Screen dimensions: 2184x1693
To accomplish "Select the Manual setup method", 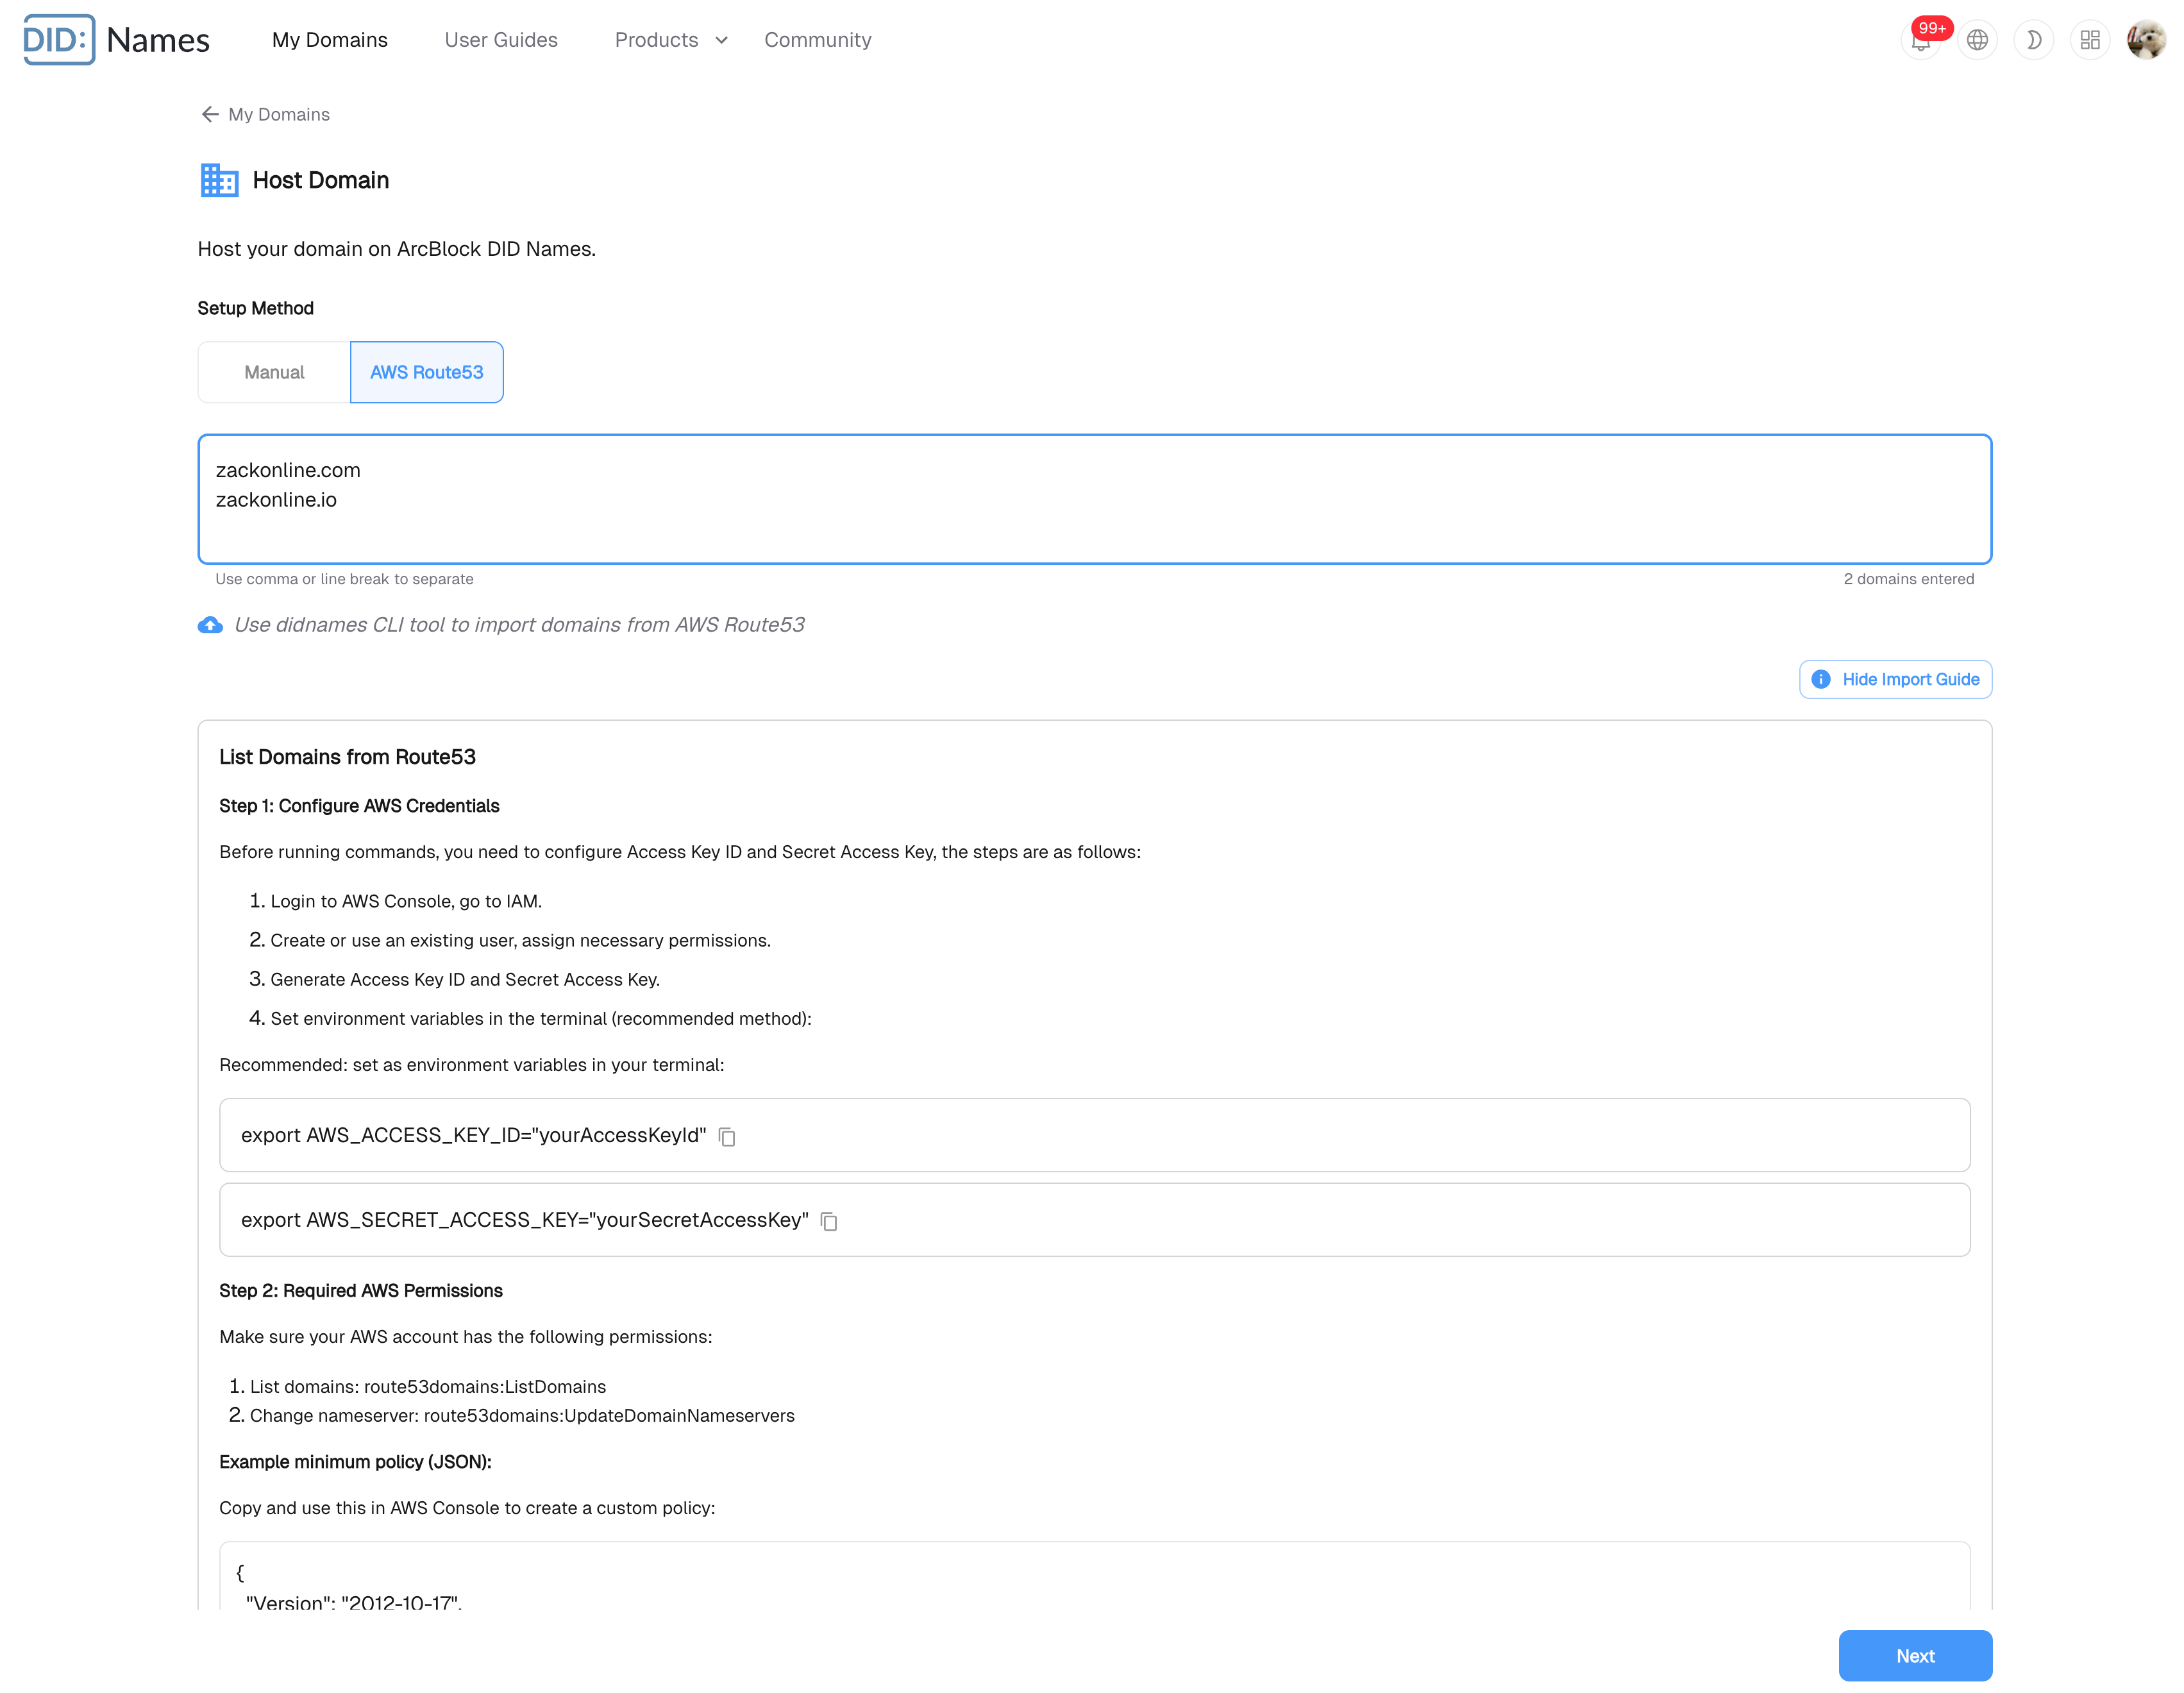I will tap(274, 372).
